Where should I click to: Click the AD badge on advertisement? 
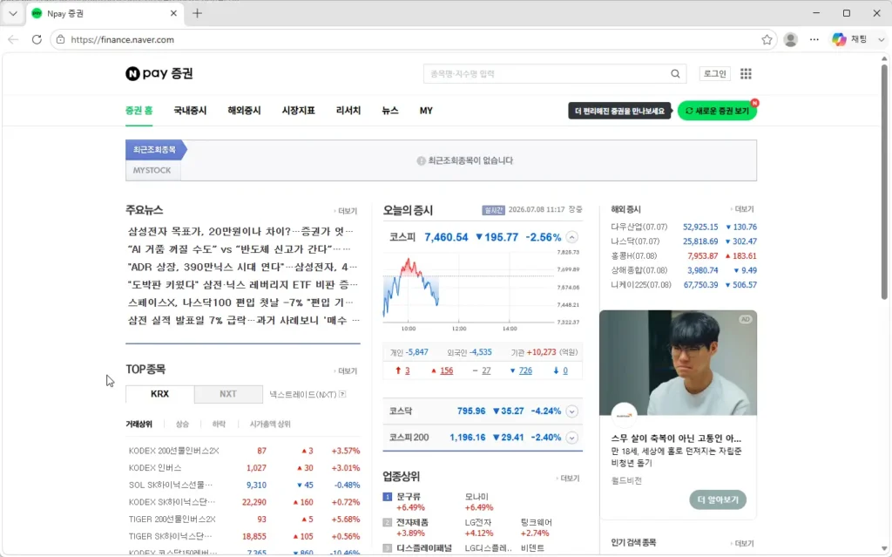tap(746, 320)
